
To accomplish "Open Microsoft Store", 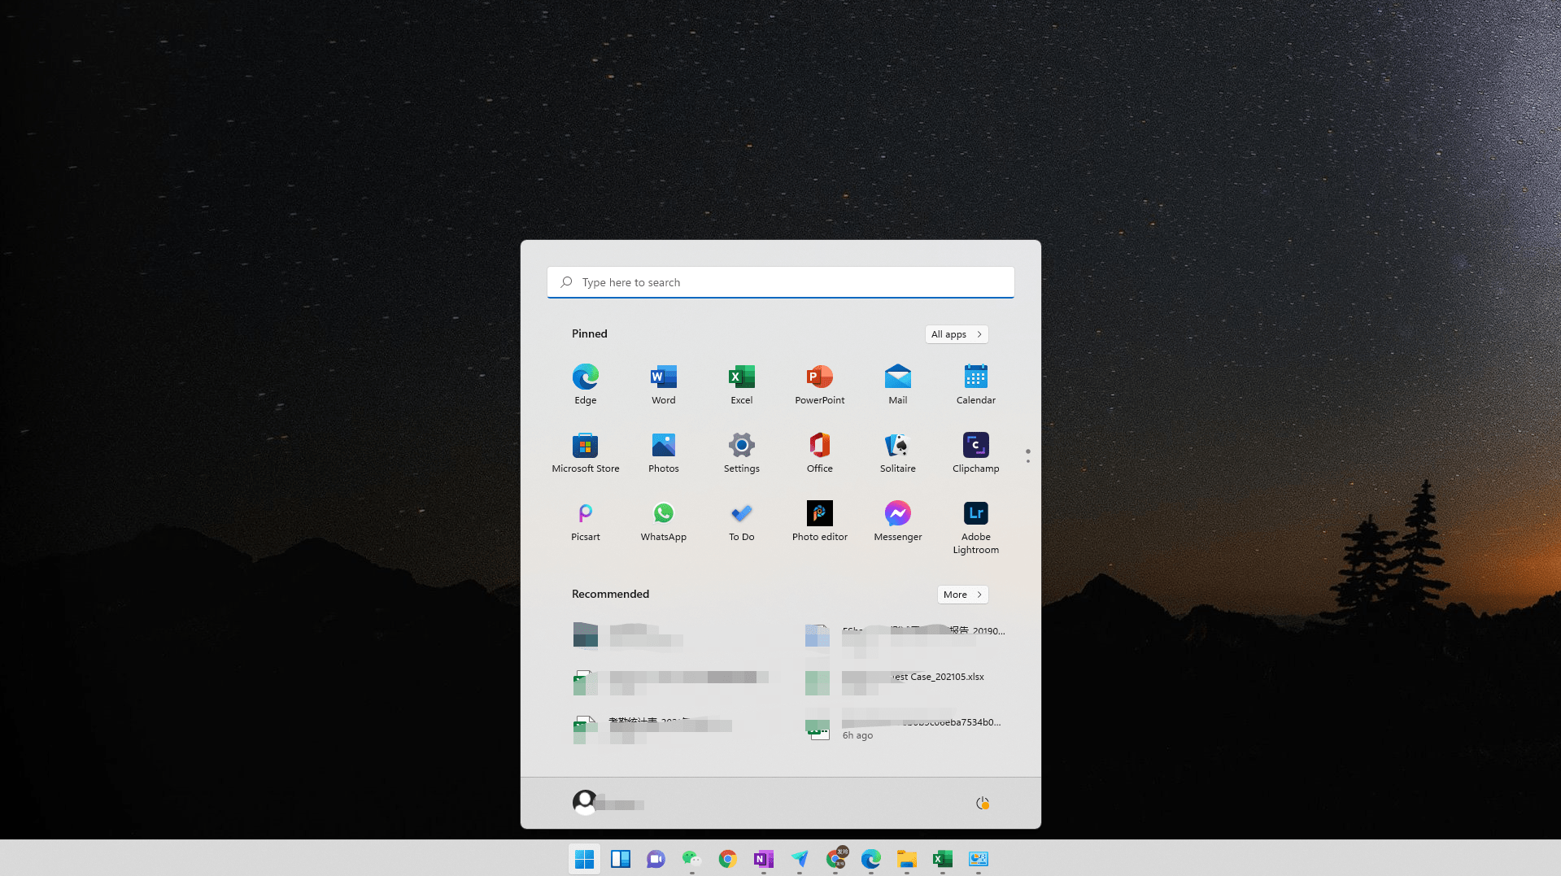I will coord(586,452).
